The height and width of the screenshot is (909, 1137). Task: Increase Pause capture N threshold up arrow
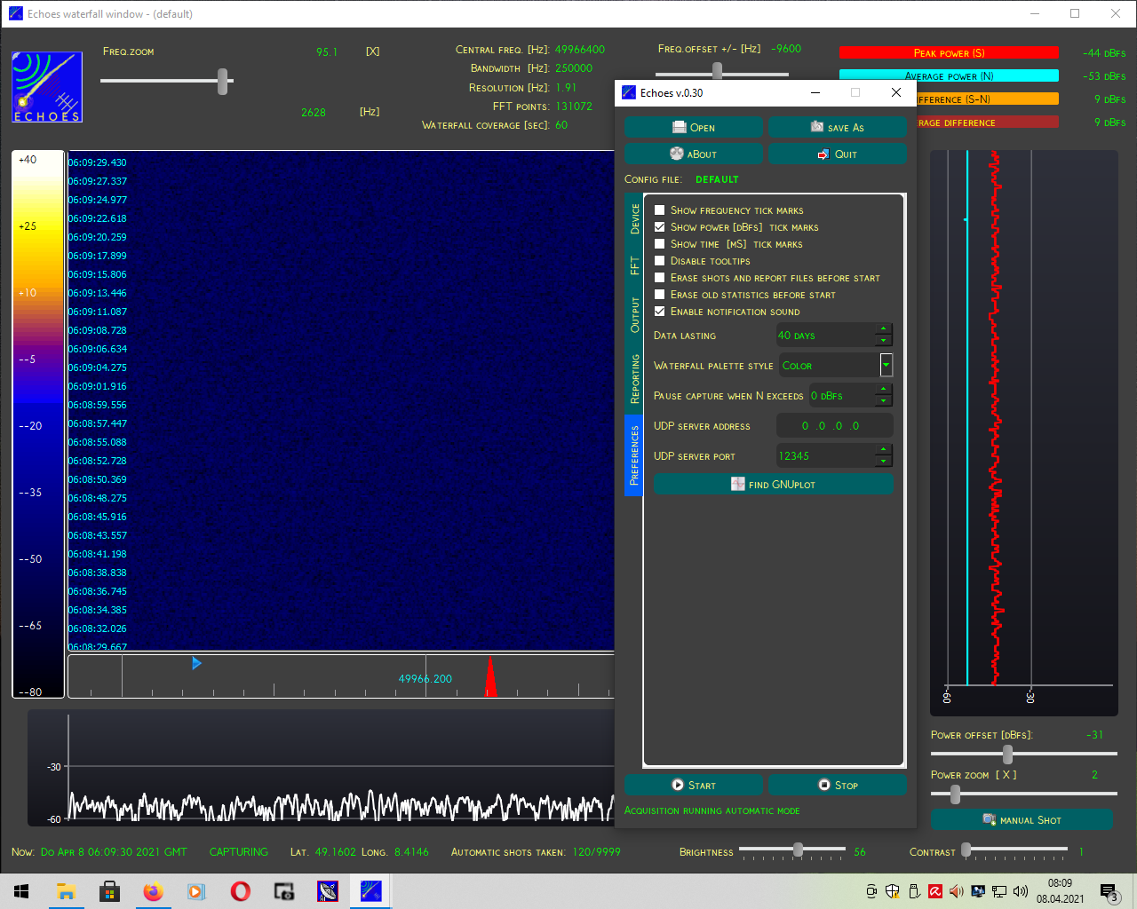(x=884, y=390)
